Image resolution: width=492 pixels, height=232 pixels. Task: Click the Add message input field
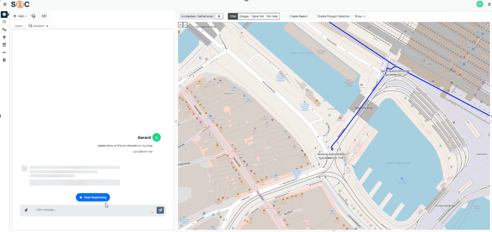pos(92,210)
